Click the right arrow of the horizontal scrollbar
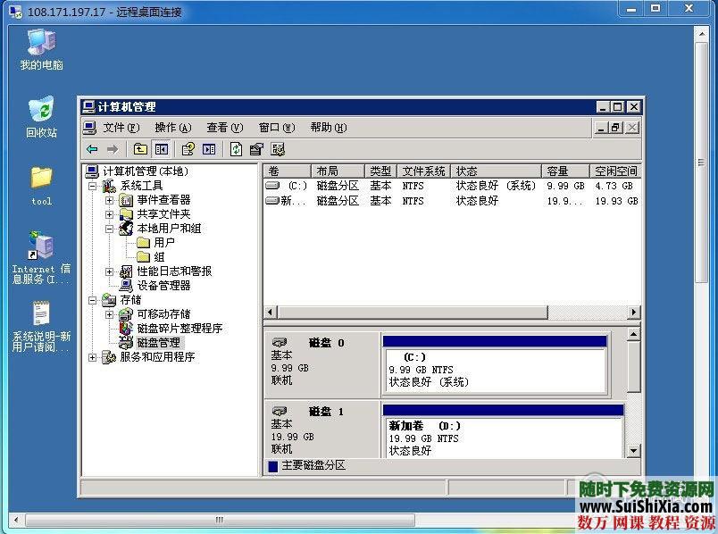 click(x=632, y=313)
